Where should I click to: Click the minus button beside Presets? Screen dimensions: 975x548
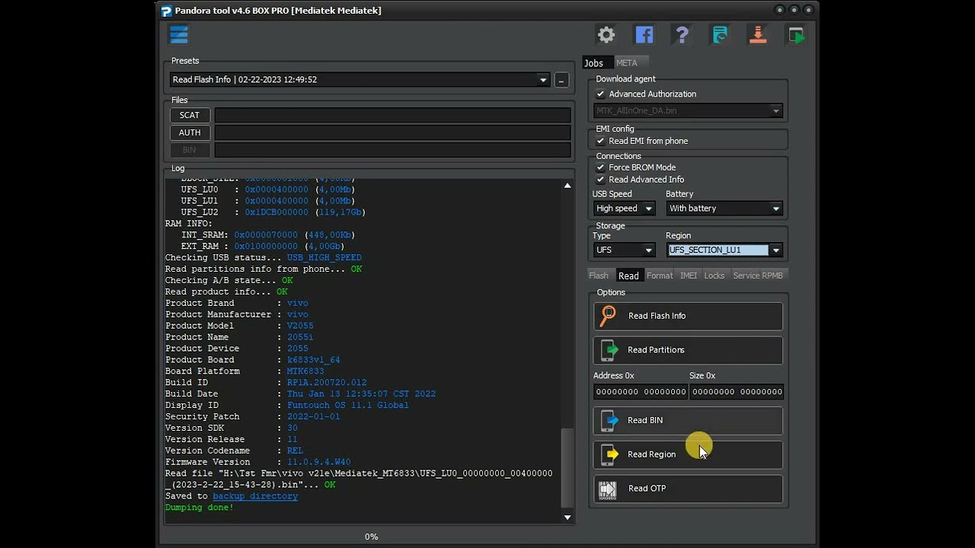561,80
